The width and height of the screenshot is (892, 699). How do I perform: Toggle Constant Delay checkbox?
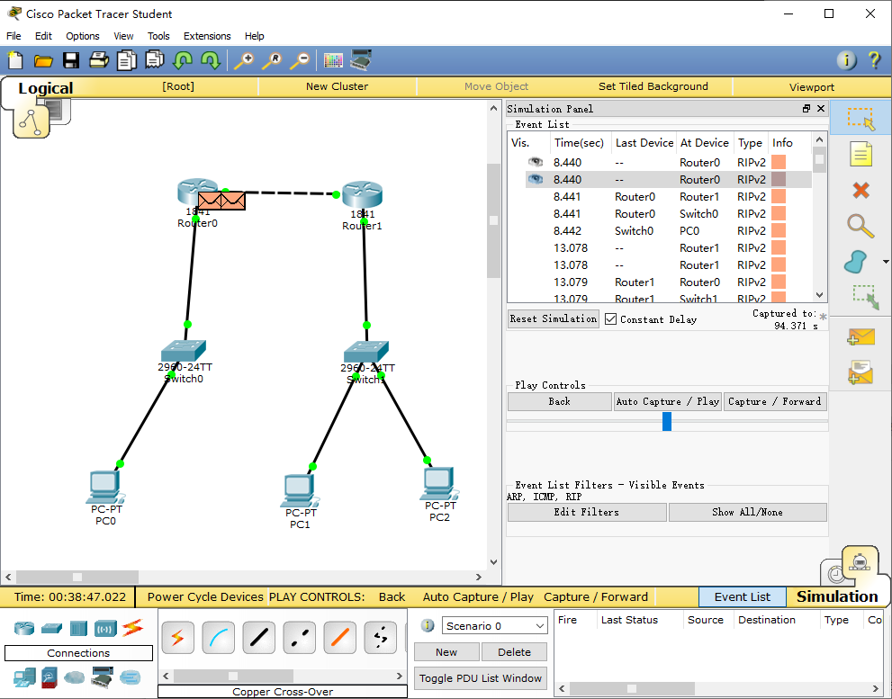point(610,319)
